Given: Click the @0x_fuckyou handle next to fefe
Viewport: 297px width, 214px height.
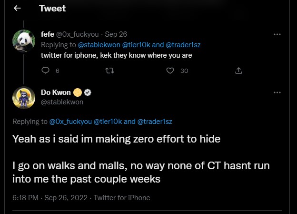Looking at the screenshot, I should point(78,34).
